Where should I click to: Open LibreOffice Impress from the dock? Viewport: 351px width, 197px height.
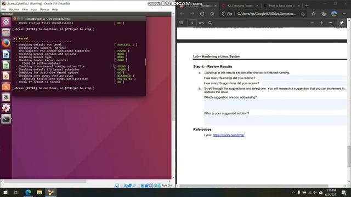pos(6,76)
